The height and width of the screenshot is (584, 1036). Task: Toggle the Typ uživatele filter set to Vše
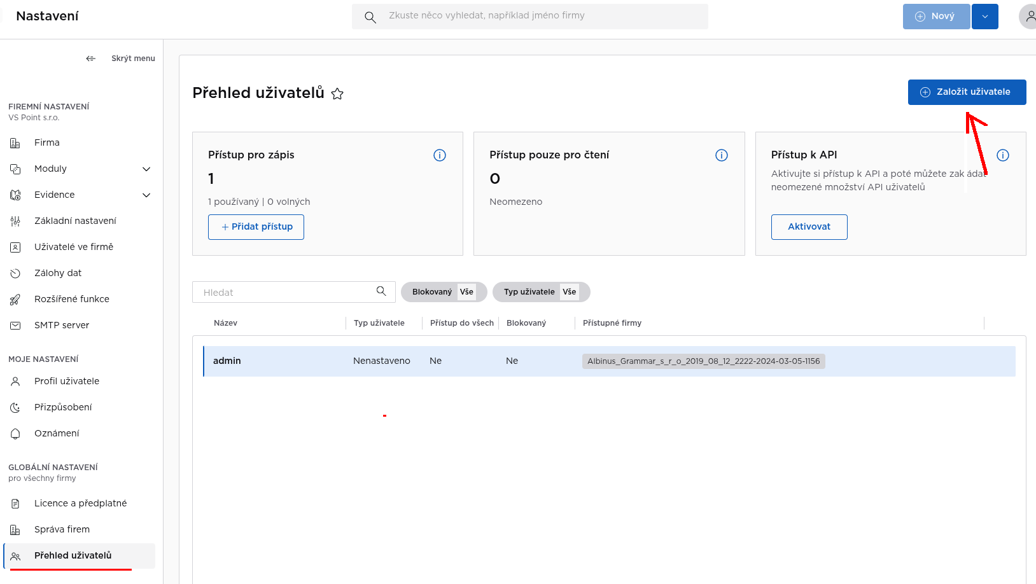[542, 292]
